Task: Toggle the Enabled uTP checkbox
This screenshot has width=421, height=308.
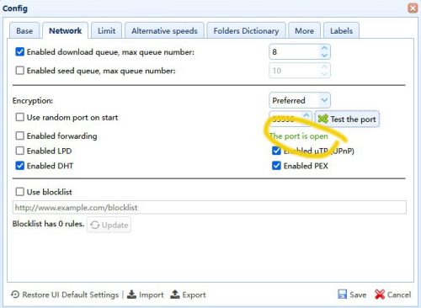Action: click(276, 151)
